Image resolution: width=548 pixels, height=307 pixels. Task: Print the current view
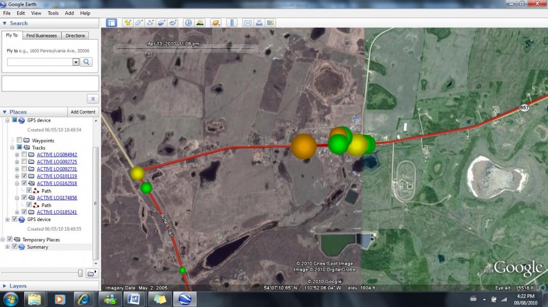coord(259,23)
